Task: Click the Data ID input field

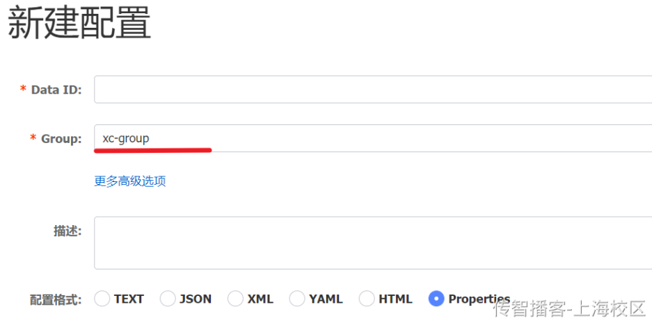Action: tap(373, 90)
